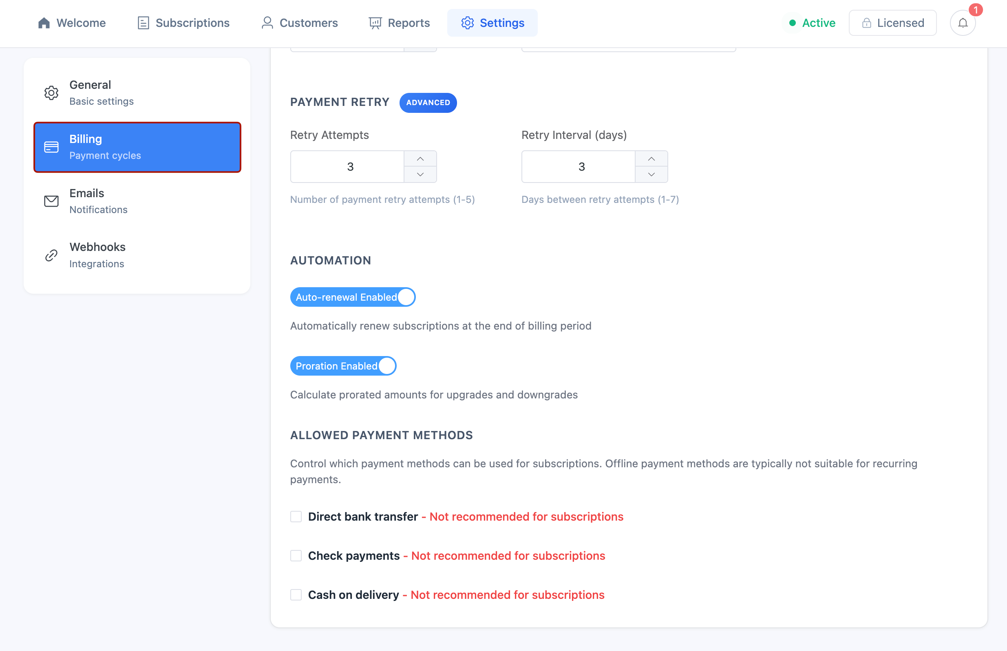Click the Webhooks link icon

click(x=51, y=255)
